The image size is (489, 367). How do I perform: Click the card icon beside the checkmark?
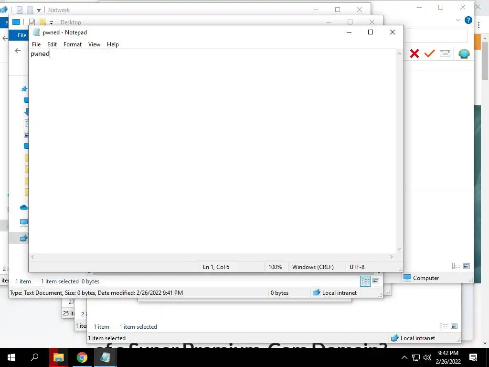tap(445, 54)
